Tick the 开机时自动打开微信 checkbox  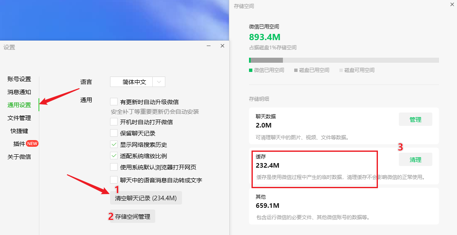(114, 121)
